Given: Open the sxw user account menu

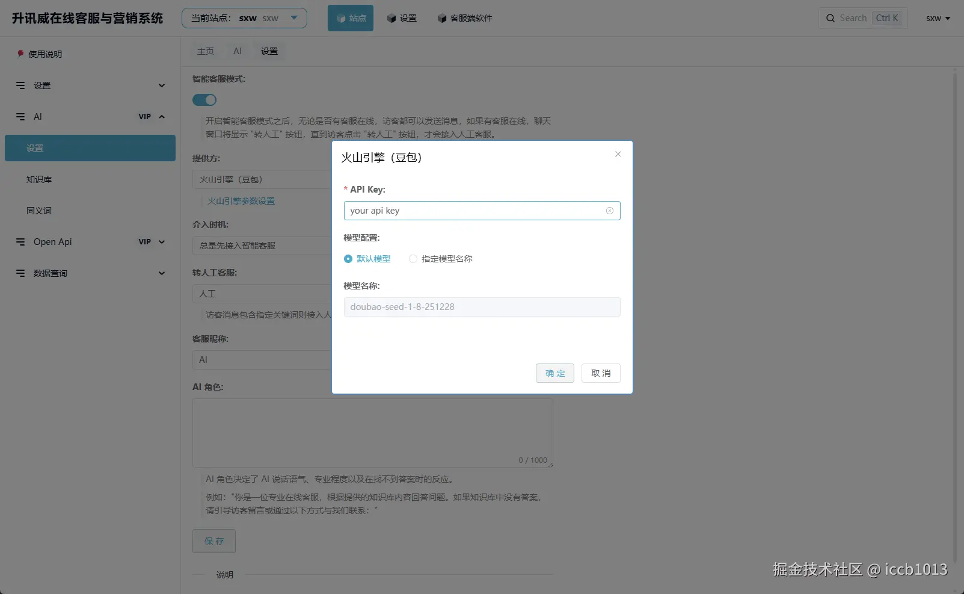Looking at the screenshot, I should [938, 18].
